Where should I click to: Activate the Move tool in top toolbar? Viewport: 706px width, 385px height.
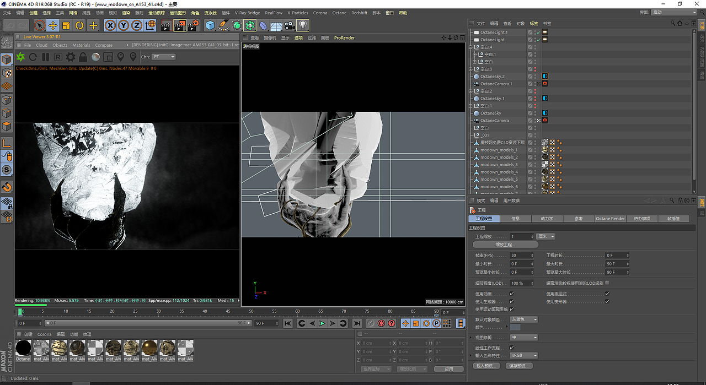point(53,25)
